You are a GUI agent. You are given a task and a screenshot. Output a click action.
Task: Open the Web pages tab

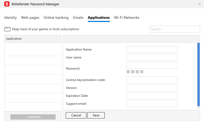[x=30, y=17]
